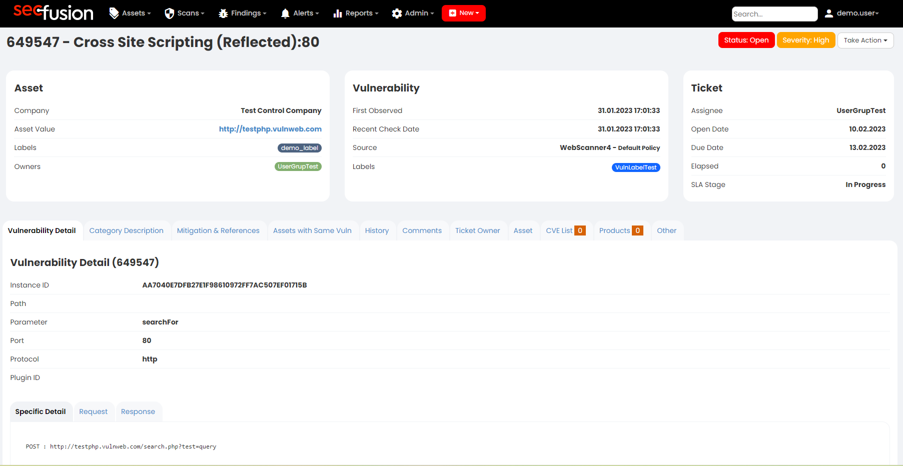Click the SecFusion logo
This screenshot has width=903, height=466.
[x=54, y=12]
